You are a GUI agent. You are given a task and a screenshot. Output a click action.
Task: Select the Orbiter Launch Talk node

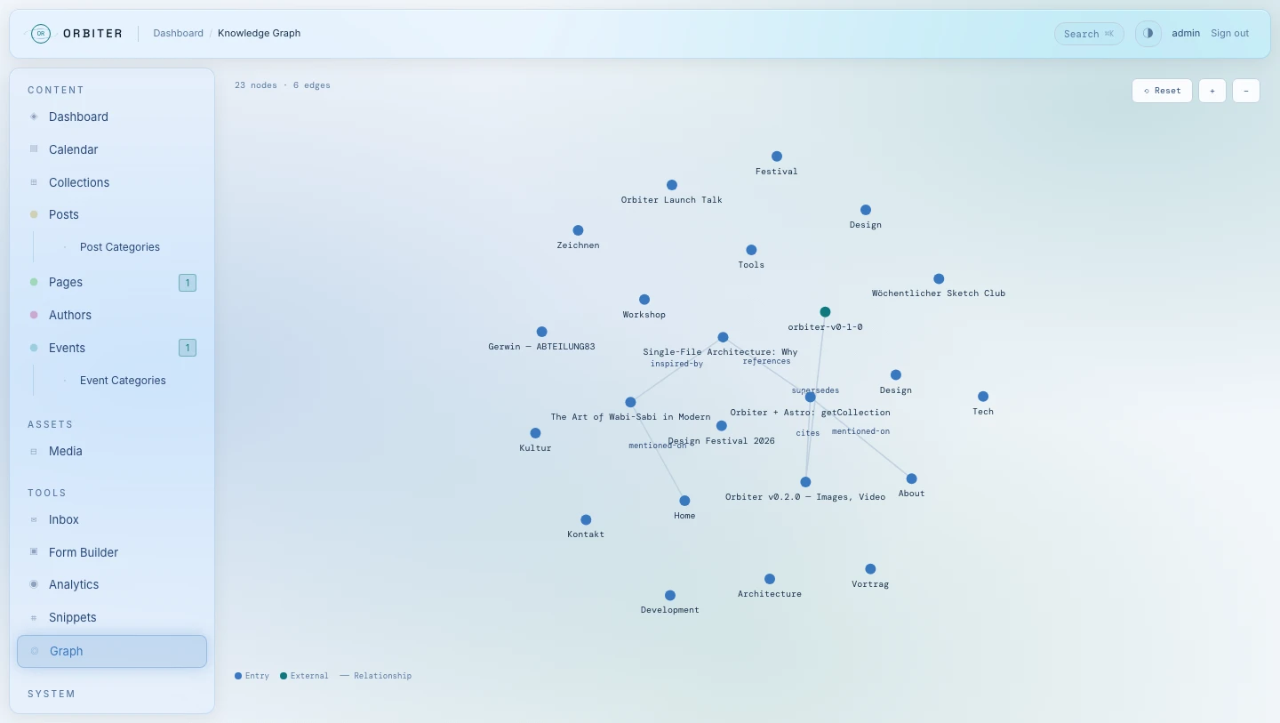point(672,185)
